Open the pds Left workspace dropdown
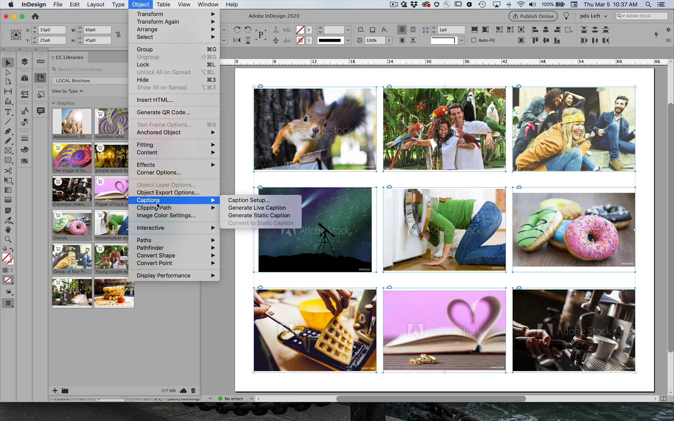The height and width of the screenshot is (421, 674). [x=593, y=16]
